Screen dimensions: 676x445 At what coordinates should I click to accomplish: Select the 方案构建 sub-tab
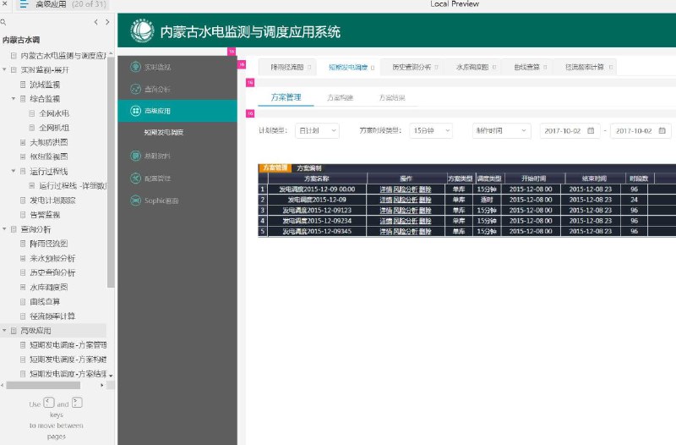(341, 98)
